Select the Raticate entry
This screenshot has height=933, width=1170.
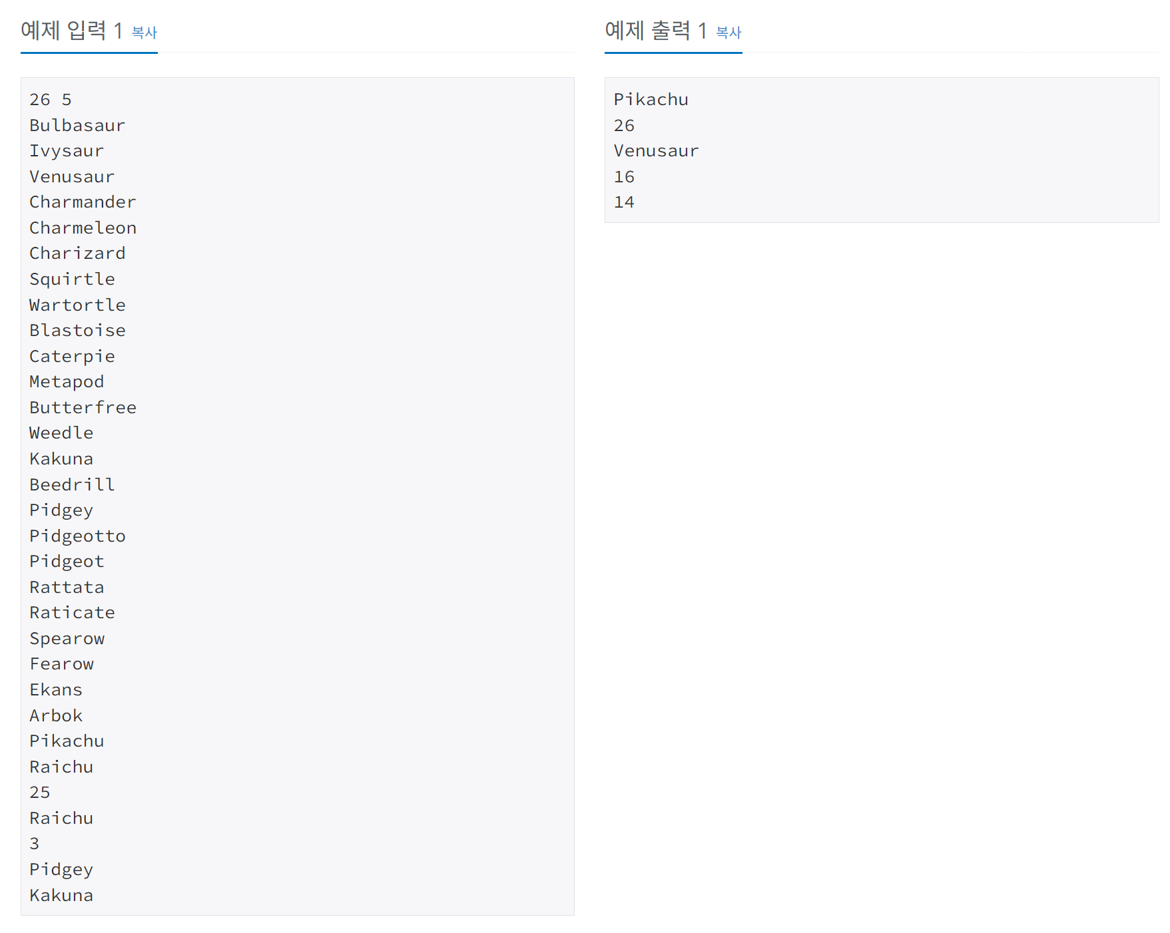coord(72,613)
